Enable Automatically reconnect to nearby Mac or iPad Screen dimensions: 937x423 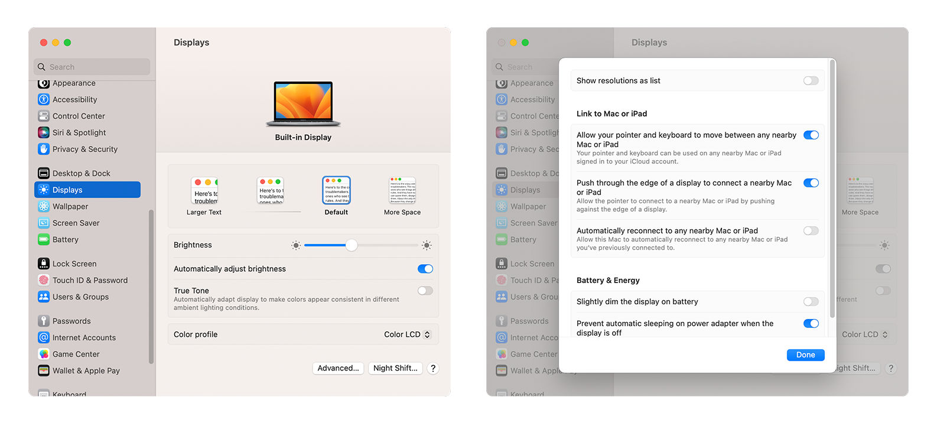[x=811, y=230]
